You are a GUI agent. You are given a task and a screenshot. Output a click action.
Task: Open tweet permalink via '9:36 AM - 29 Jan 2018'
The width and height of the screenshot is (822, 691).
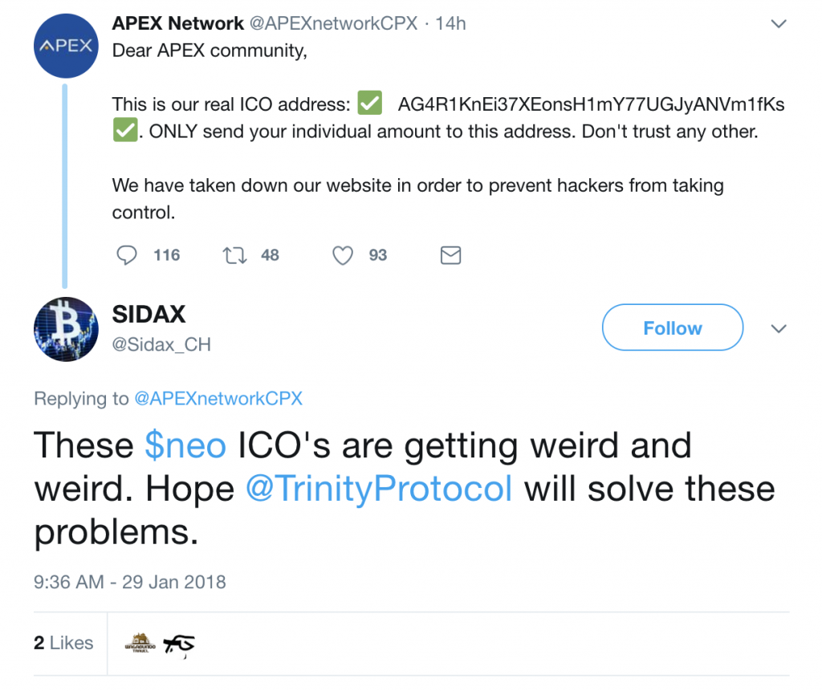point(129,582)
